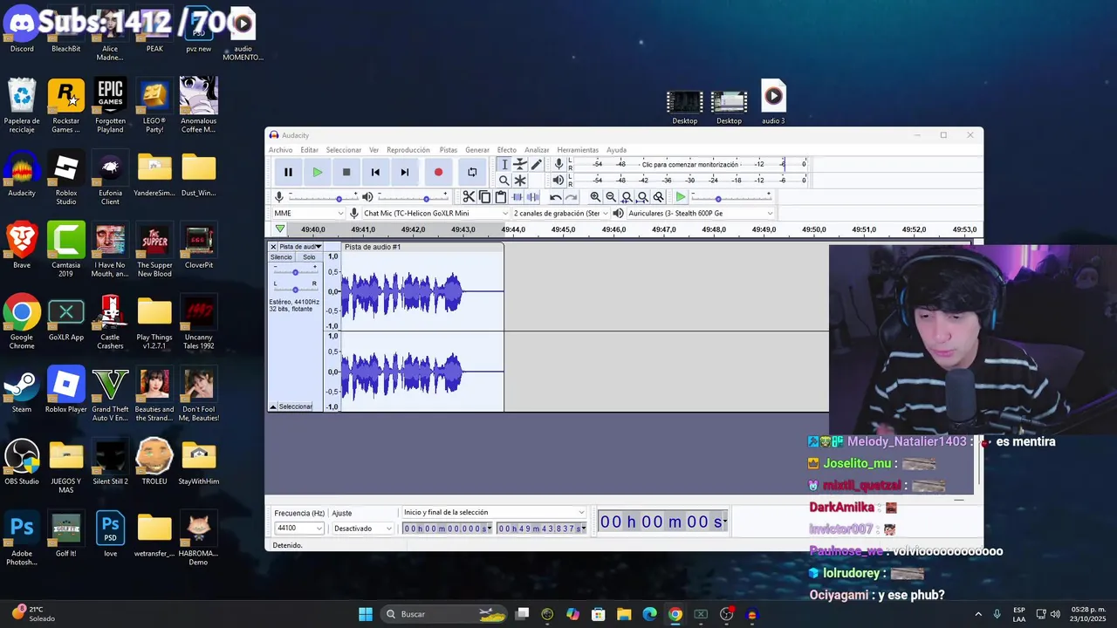The width and height of the screenshot is (1117, 628).
Task: Adjust the track gain slider
Action: [x=295, y=272]
